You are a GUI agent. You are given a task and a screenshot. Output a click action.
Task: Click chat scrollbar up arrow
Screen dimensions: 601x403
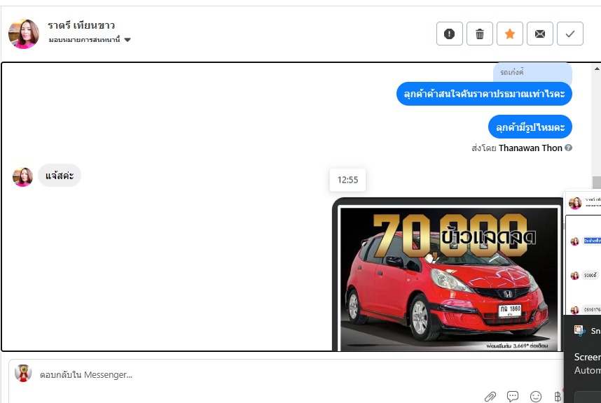coord(597,69)
